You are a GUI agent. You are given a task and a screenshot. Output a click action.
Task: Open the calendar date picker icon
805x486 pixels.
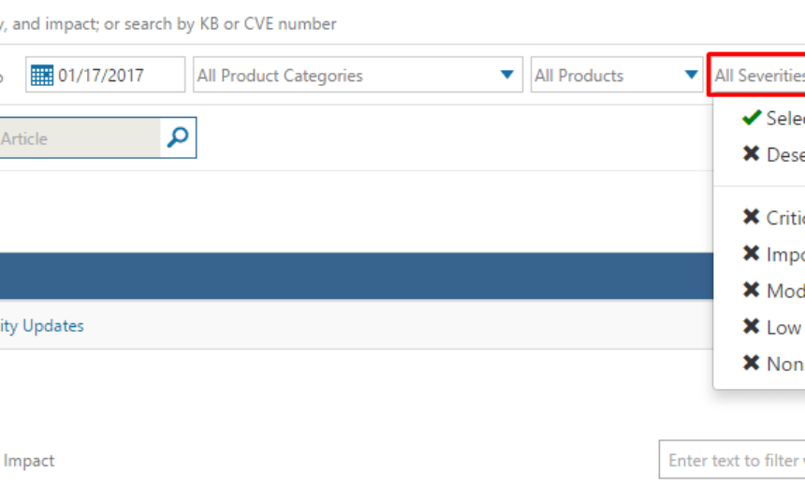pyautogui.click(x=41, y=76)
